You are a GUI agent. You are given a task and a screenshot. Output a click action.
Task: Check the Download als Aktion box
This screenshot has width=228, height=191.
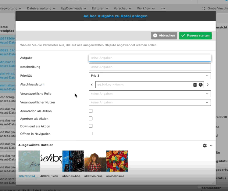pyautogui.click(x=91, y=126)
